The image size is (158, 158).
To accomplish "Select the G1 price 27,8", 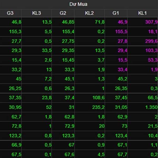I will [x=122, y=41].
